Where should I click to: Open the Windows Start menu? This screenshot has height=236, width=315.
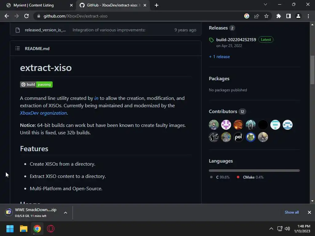click(10, 229)
